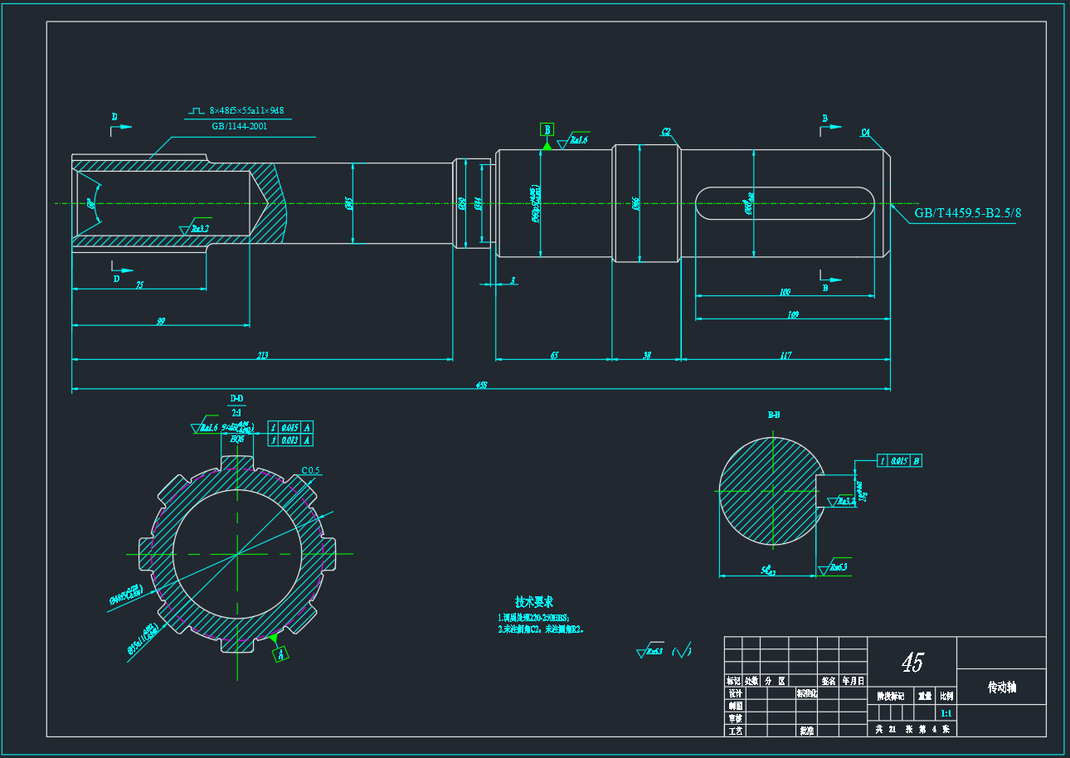The width and height of the screenshot is (1070, 758).
Task: Click the '批准' cell in title block
Action: point(807,731)
